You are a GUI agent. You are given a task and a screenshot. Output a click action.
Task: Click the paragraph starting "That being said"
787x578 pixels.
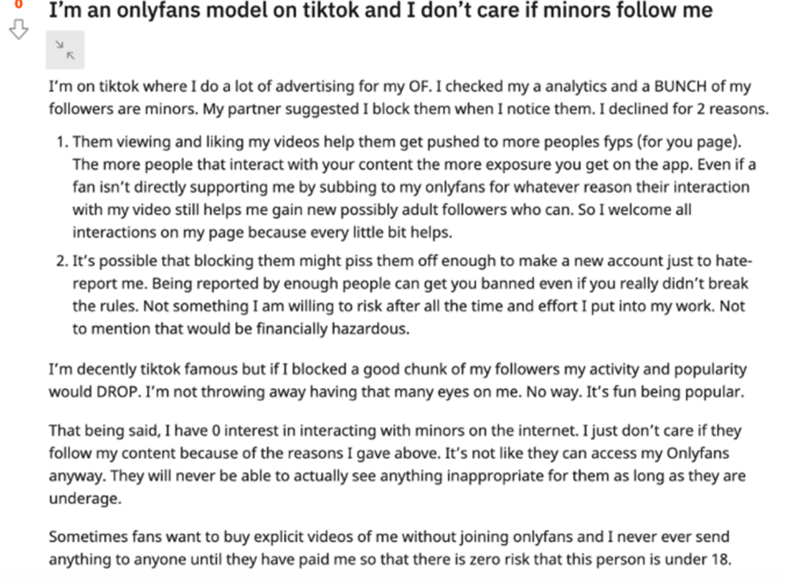coord(396,464)
